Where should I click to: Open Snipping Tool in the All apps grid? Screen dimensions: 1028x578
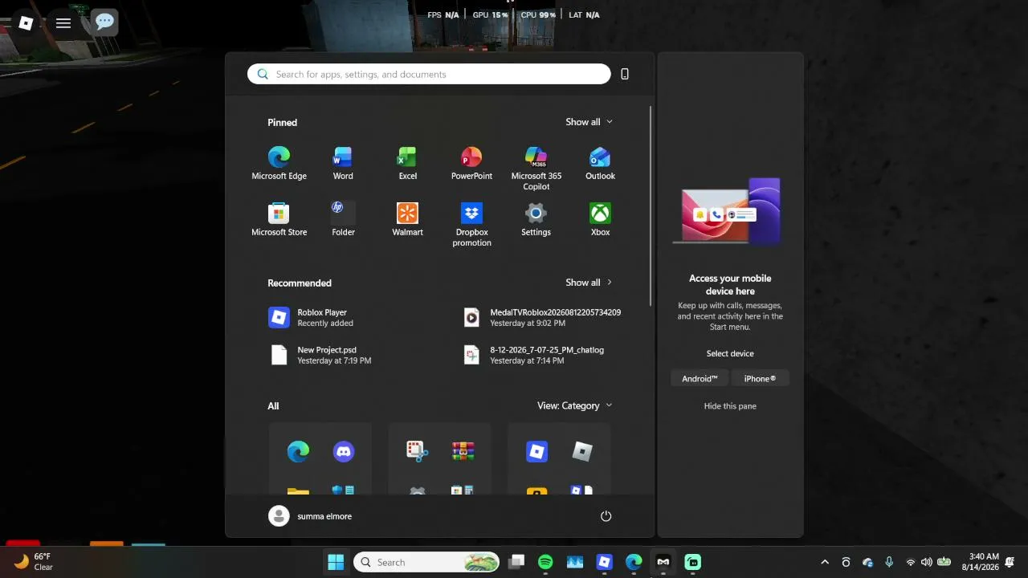(x=417, y=452)
